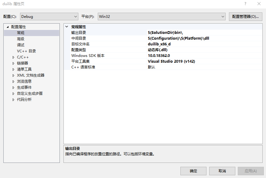Screen dimensions: 266x178
Task: Expand the XML 文档生成器 node arrow
Action: pos(13,75)
